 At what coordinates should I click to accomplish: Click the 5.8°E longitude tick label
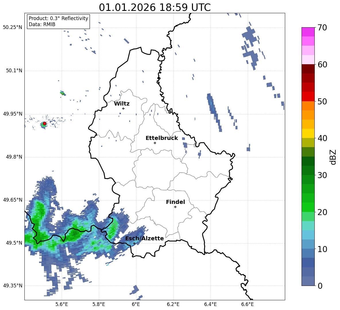99,305
